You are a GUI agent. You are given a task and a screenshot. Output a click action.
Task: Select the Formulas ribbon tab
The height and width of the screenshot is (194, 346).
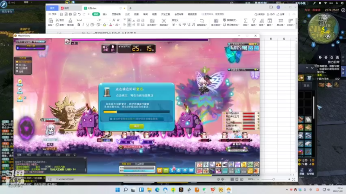[x=128, y=14]
